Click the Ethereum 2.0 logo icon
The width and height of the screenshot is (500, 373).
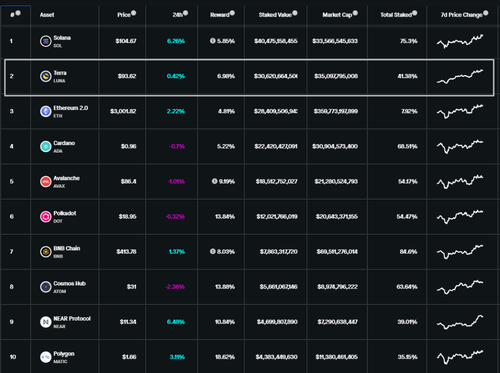click(x=45, y=111)
